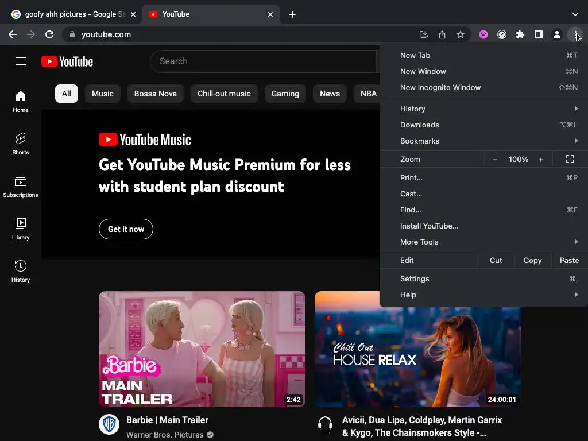Click the lock site info icon
The image size is (588, 441).
point(72,34)
